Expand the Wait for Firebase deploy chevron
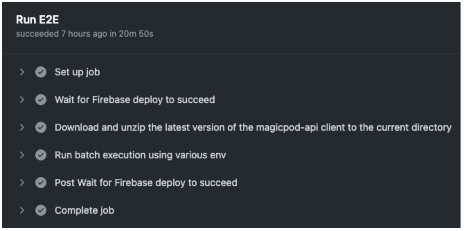This screenshot has height=231, width=464. [22, 100]
